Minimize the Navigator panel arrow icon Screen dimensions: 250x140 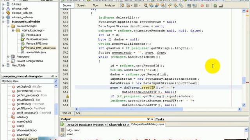[x=52, y=76]
